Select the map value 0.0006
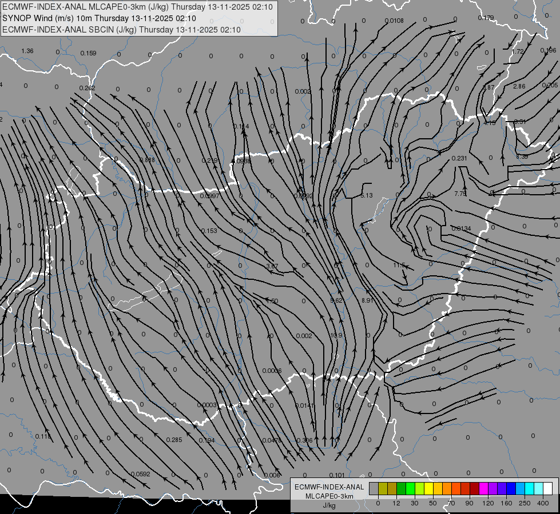The image size is (560, 514). [x=272, y=371]
